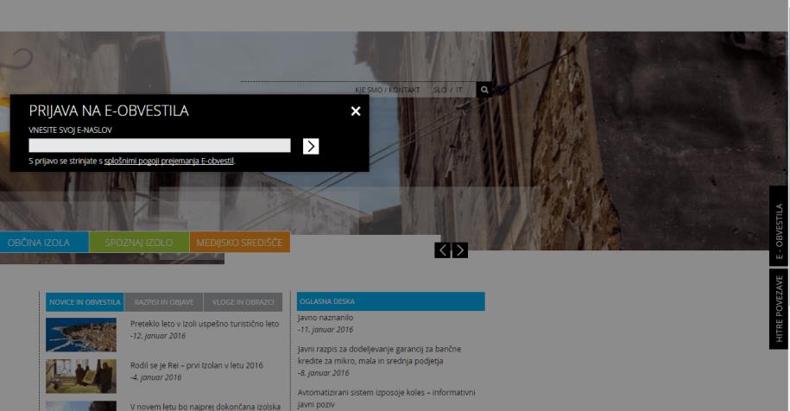790x411 pixels.
Task: Open the Spoznaj Izolo menu
Action: pyautogui.click(x=139, y=243)
